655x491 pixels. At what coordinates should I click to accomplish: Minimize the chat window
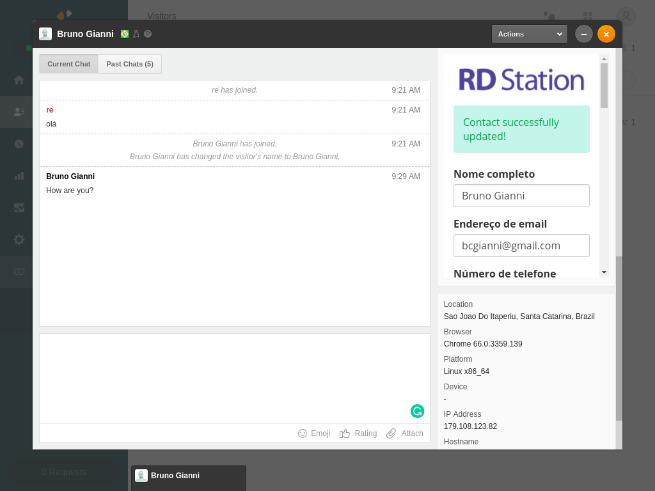click(584, 34)
